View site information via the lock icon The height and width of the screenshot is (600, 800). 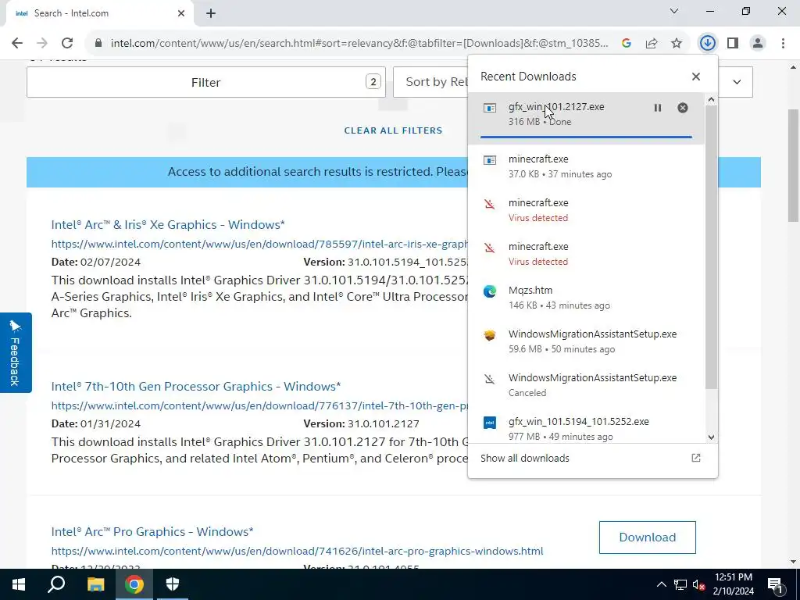point(98,44)
